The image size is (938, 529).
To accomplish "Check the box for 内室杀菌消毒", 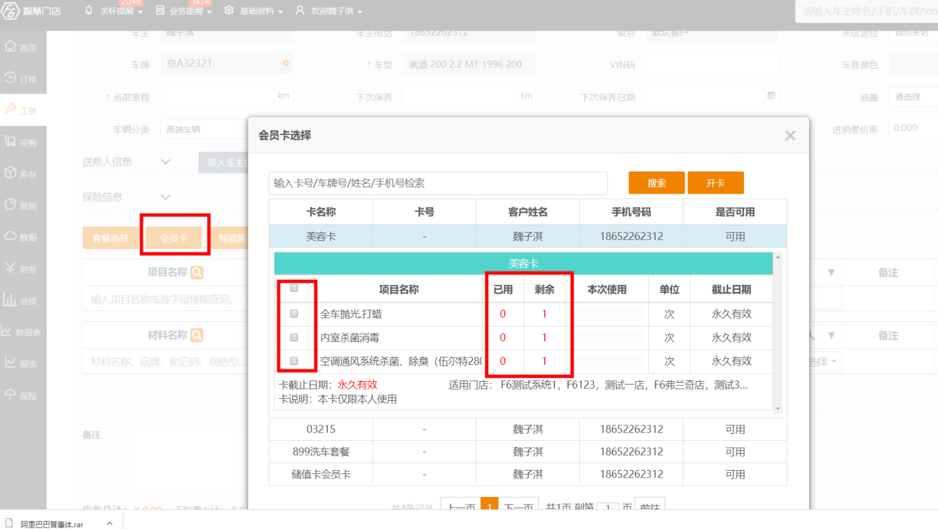I will pos(294,337).
